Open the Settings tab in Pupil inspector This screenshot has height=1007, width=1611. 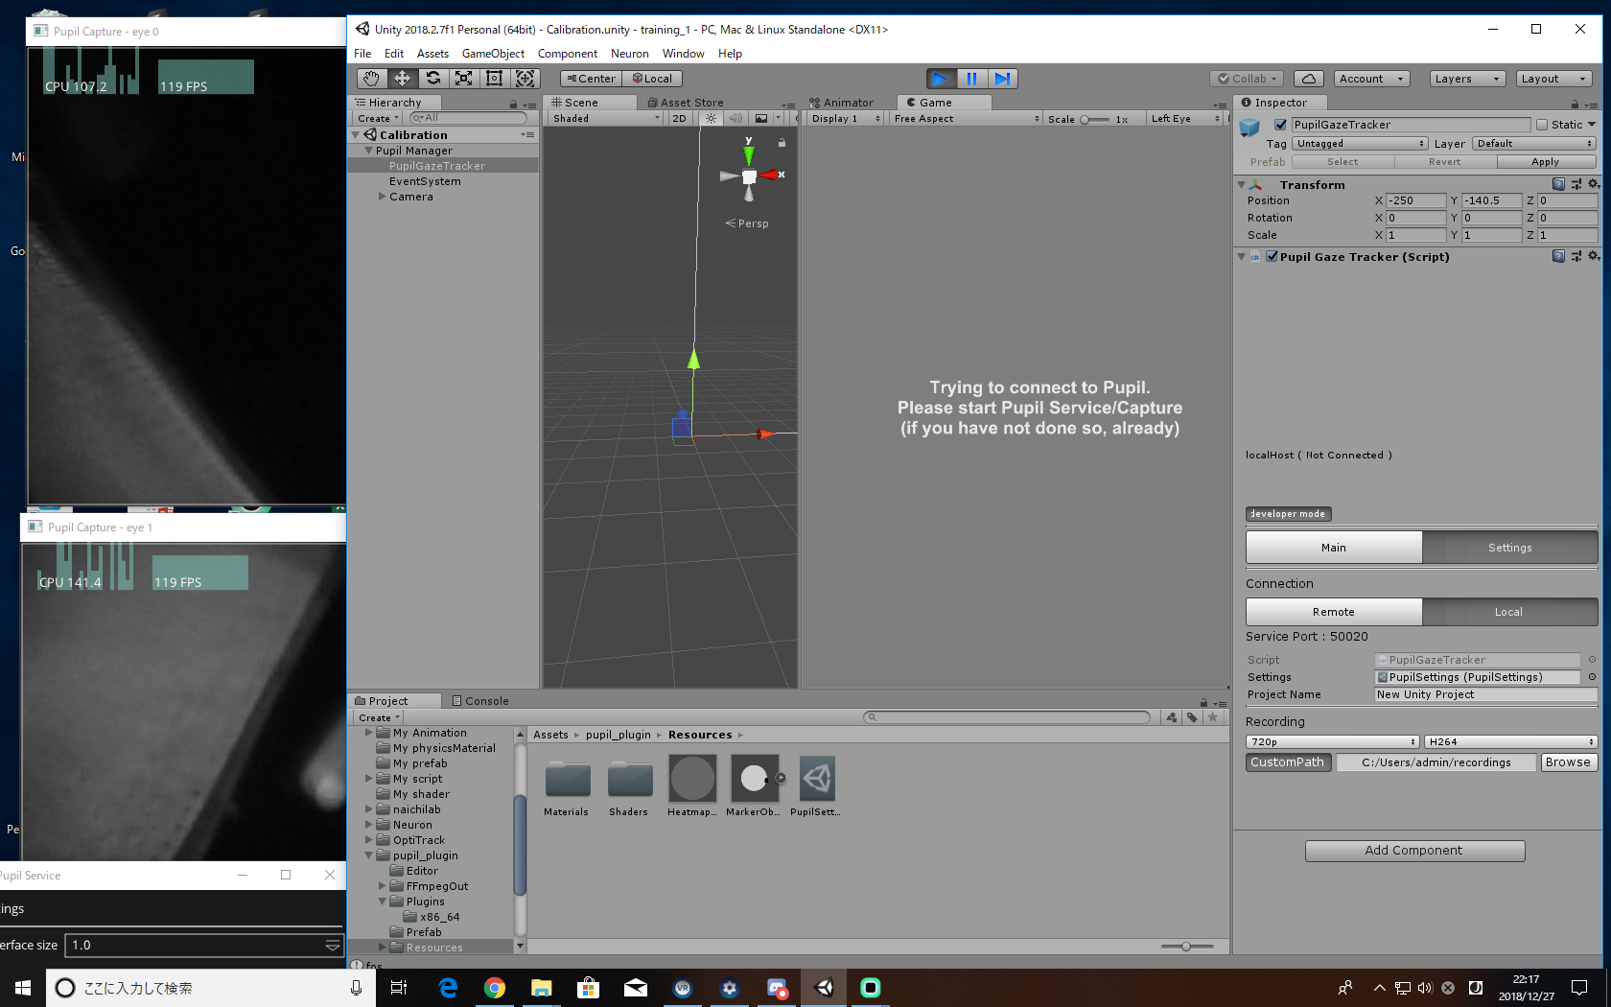[1509, 548]
